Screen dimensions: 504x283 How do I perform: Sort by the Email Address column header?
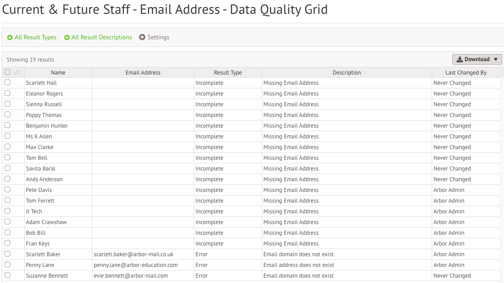[143, 73]
